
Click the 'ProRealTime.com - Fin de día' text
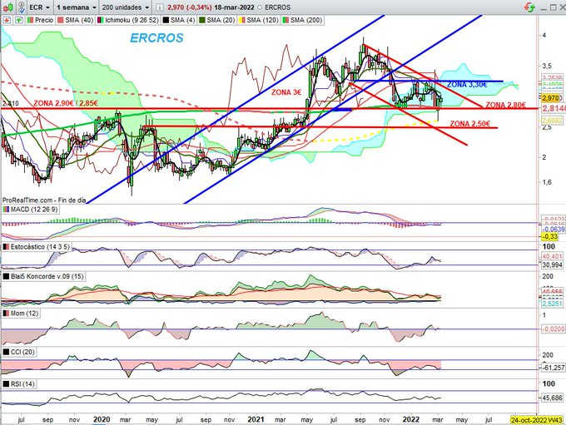pos(44,200)
